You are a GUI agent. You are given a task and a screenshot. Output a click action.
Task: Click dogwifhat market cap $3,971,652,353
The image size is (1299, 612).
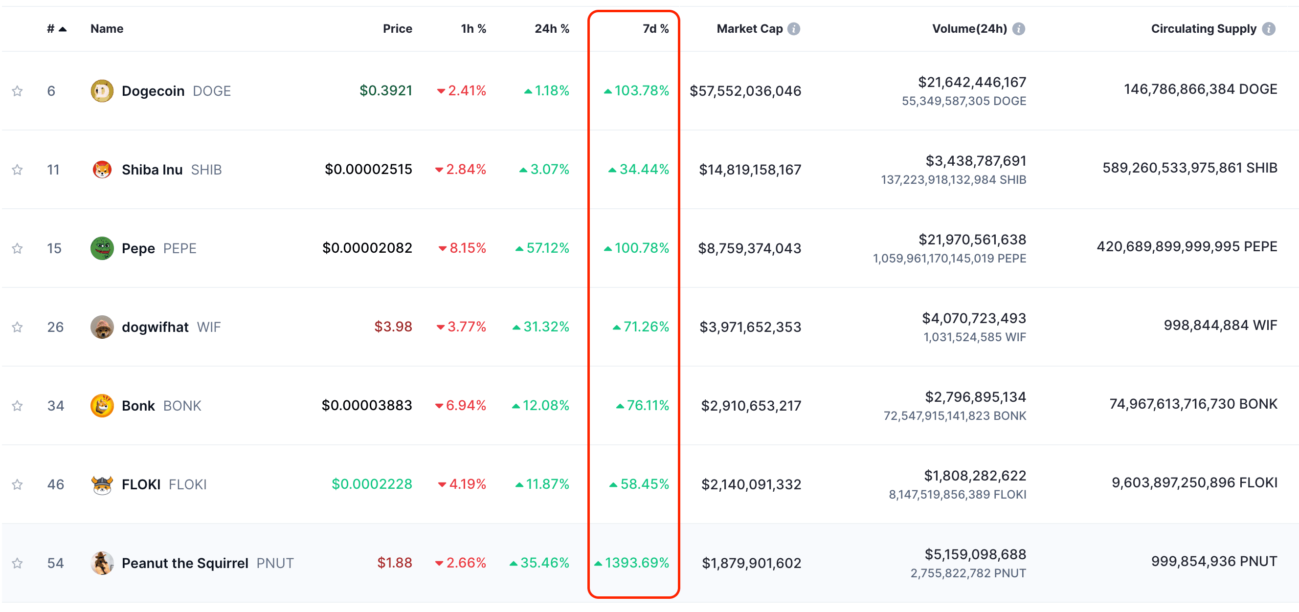tap(750, 327)
